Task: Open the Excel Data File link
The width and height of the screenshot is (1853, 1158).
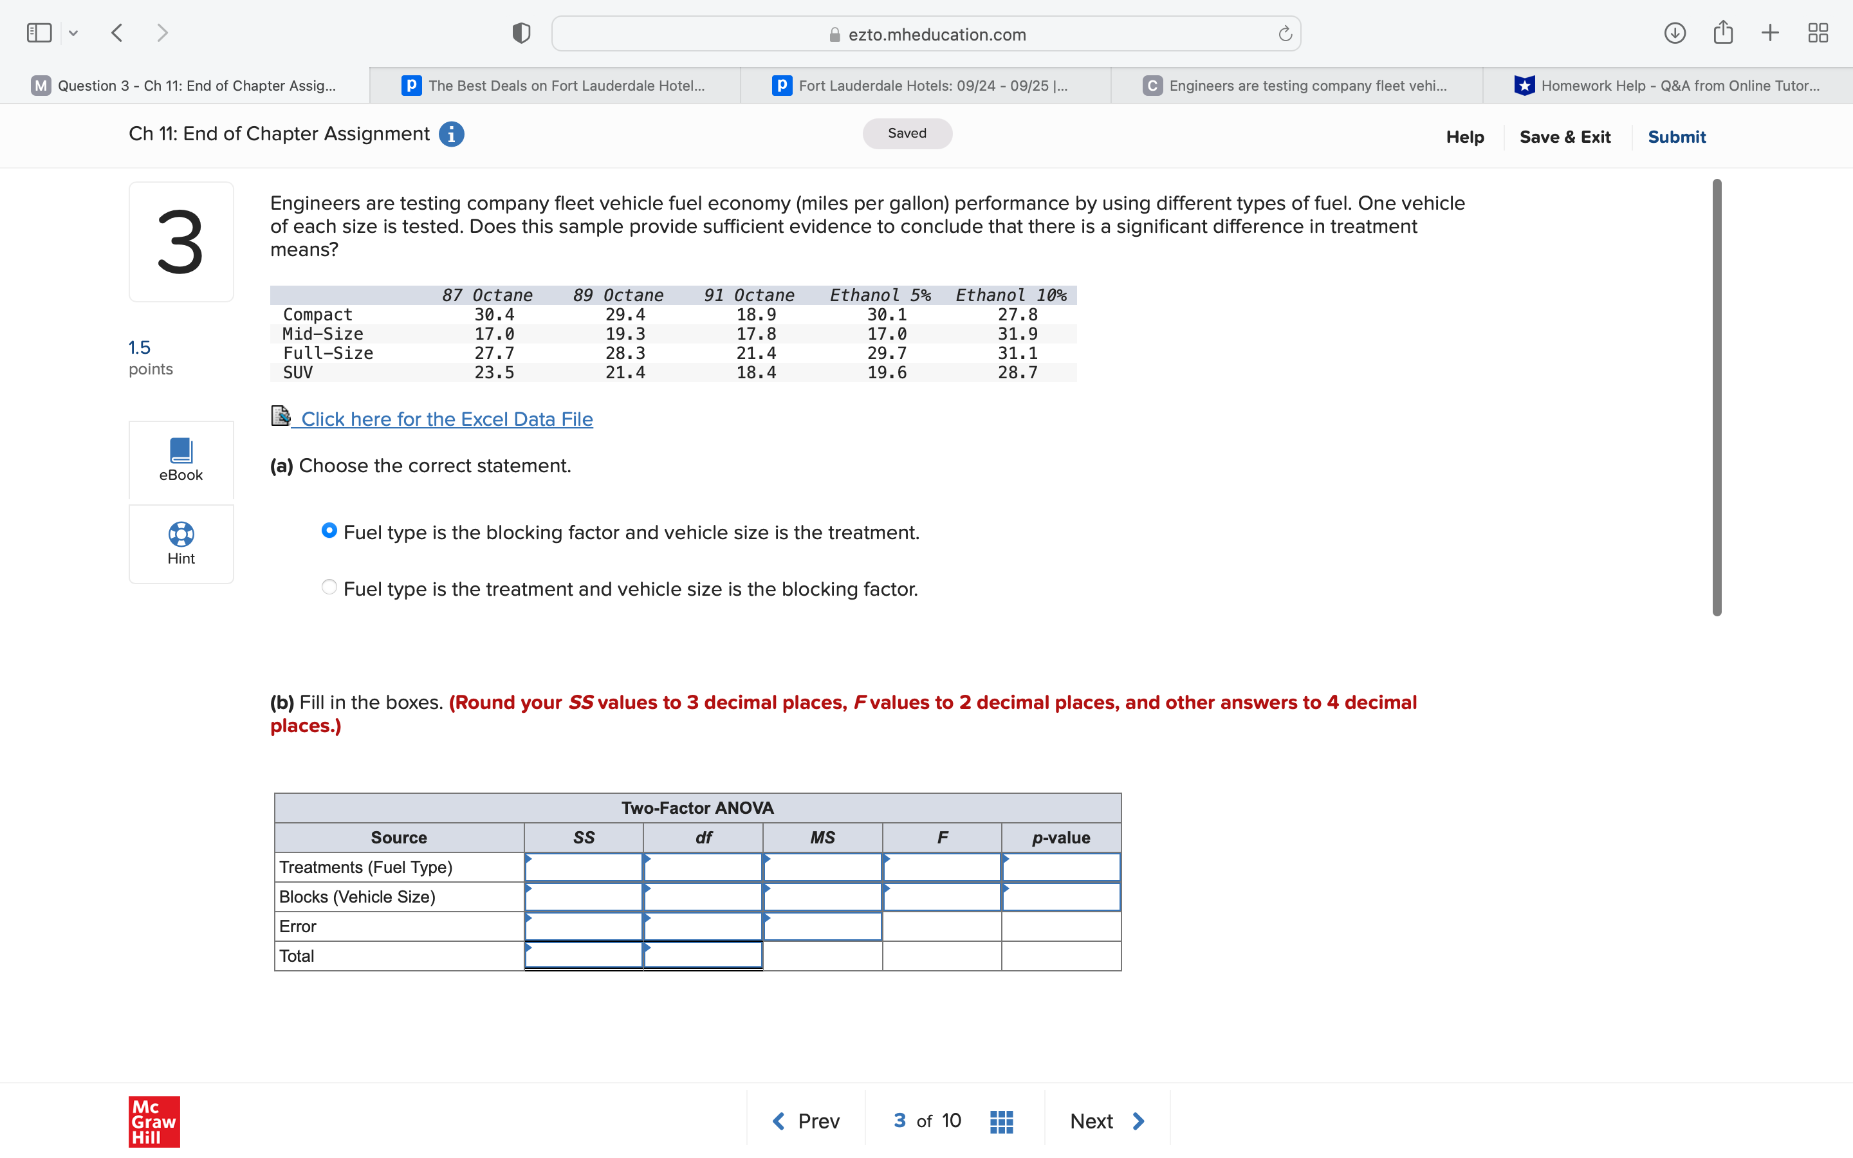Action: coord(447,419)
